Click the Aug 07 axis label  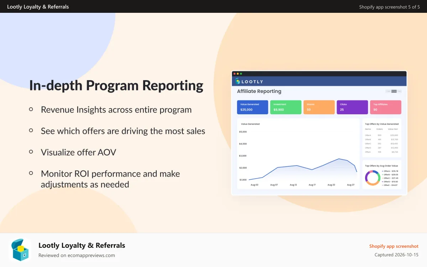274,185
